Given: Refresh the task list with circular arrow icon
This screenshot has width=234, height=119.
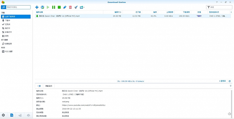Looking at the screenshot, I should [230, 81].
